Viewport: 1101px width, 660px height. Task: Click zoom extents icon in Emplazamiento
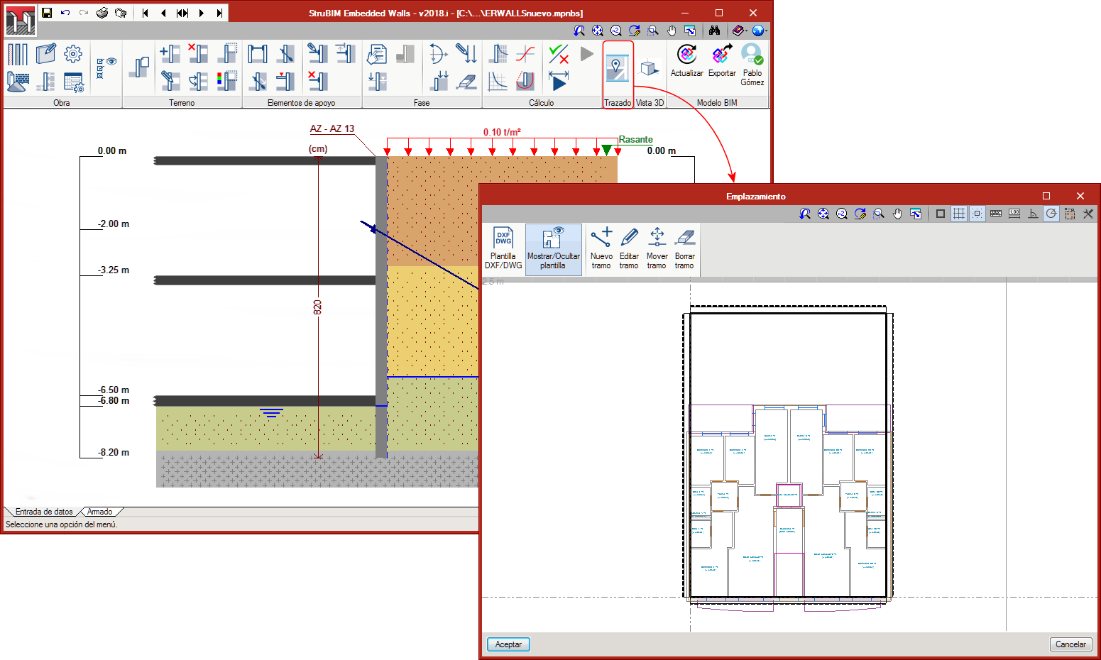point(823,214)
